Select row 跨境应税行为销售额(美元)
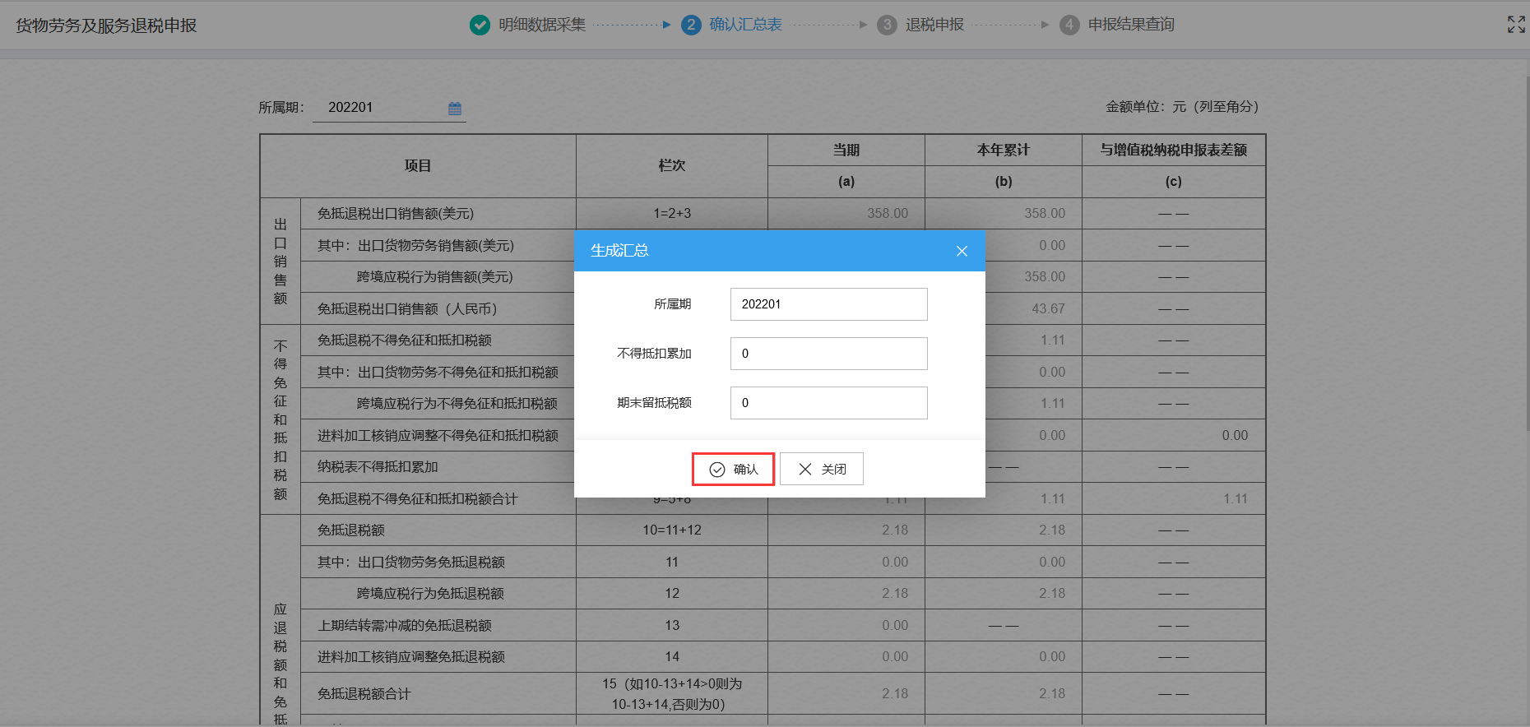This screenshot has height=727, width=1530. [435, 277]
